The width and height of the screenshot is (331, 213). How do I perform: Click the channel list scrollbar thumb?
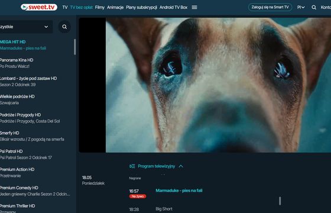(x=74, y=47)
